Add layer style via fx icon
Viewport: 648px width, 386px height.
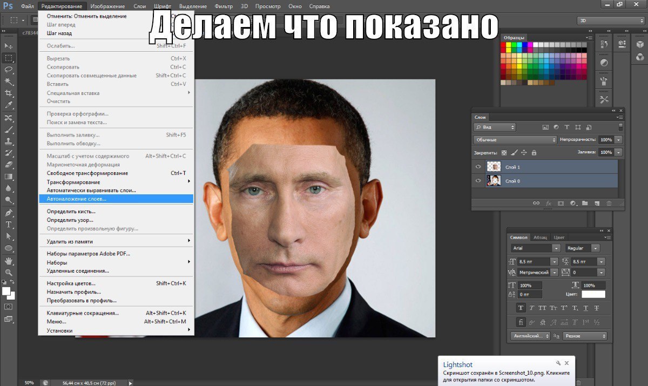pyautogui.click(x=549, y=203)
